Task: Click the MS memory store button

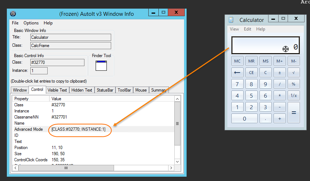Action: pos(266,61)
